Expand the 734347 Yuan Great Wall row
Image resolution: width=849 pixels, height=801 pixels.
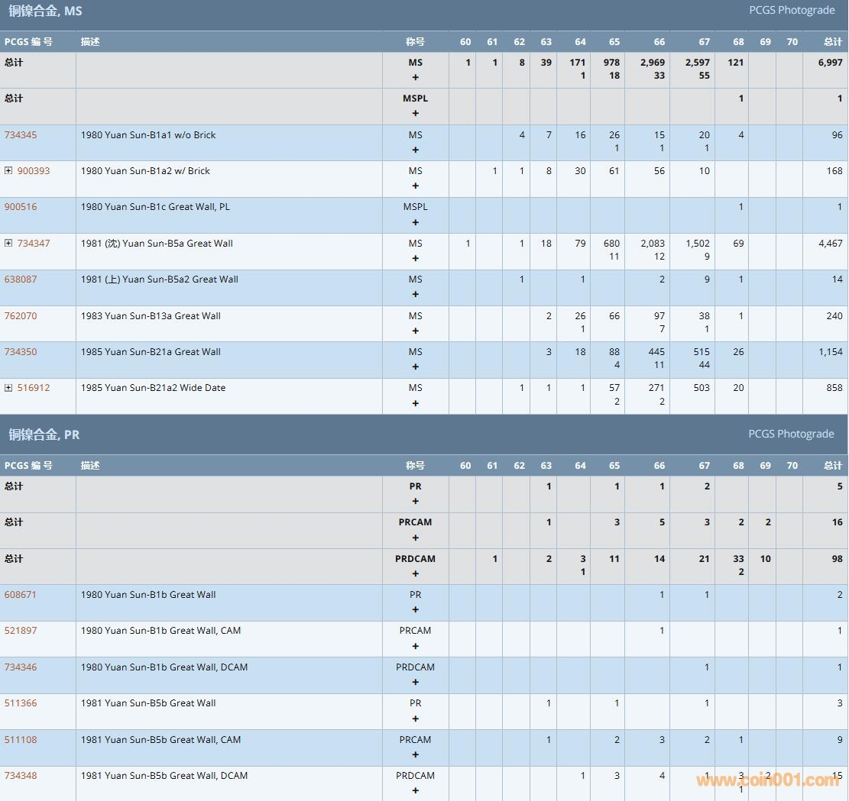[x=8, y=244]
